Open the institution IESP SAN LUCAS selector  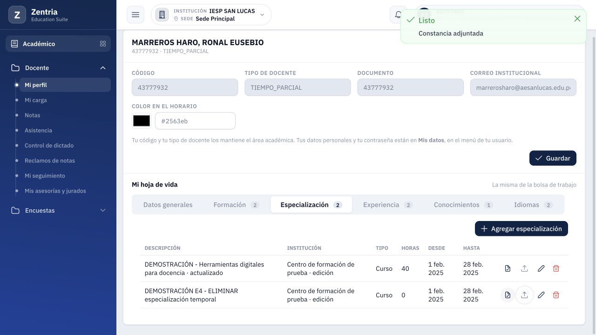211,15
